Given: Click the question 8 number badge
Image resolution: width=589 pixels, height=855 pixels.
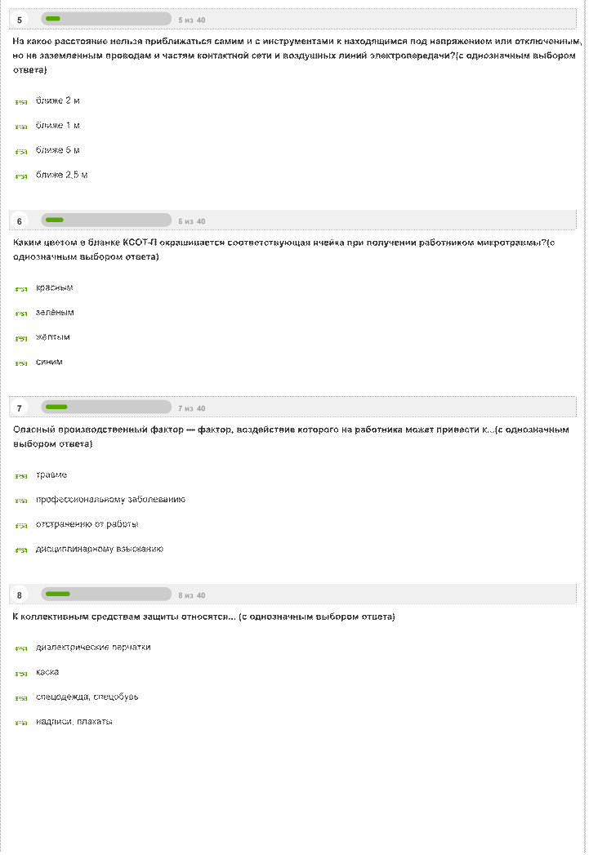Looking at the screenshot, I should (x=20, y=594).
